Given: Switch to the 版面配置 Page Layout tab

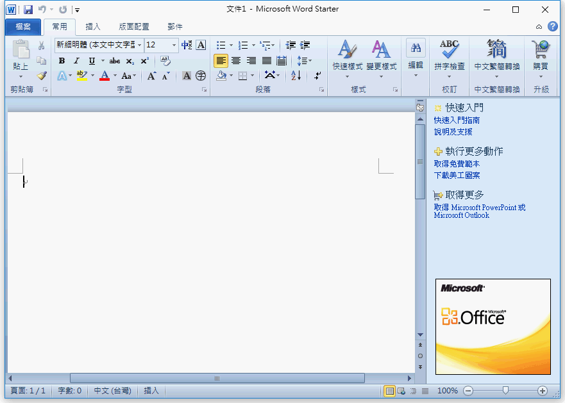Looking at the screenshot, I should pos(134,27).
